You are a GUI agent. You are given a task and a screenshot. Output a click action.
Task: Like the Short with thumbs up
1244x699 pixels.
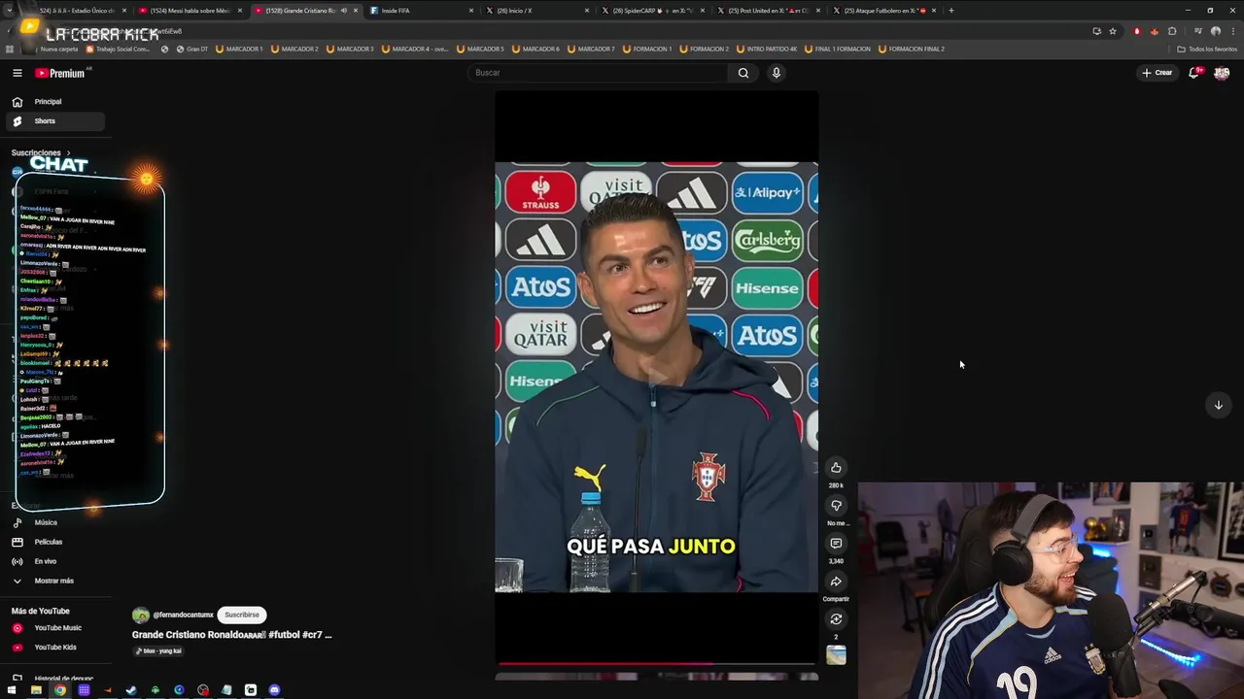pyautogui.click(x=836, y=468)
